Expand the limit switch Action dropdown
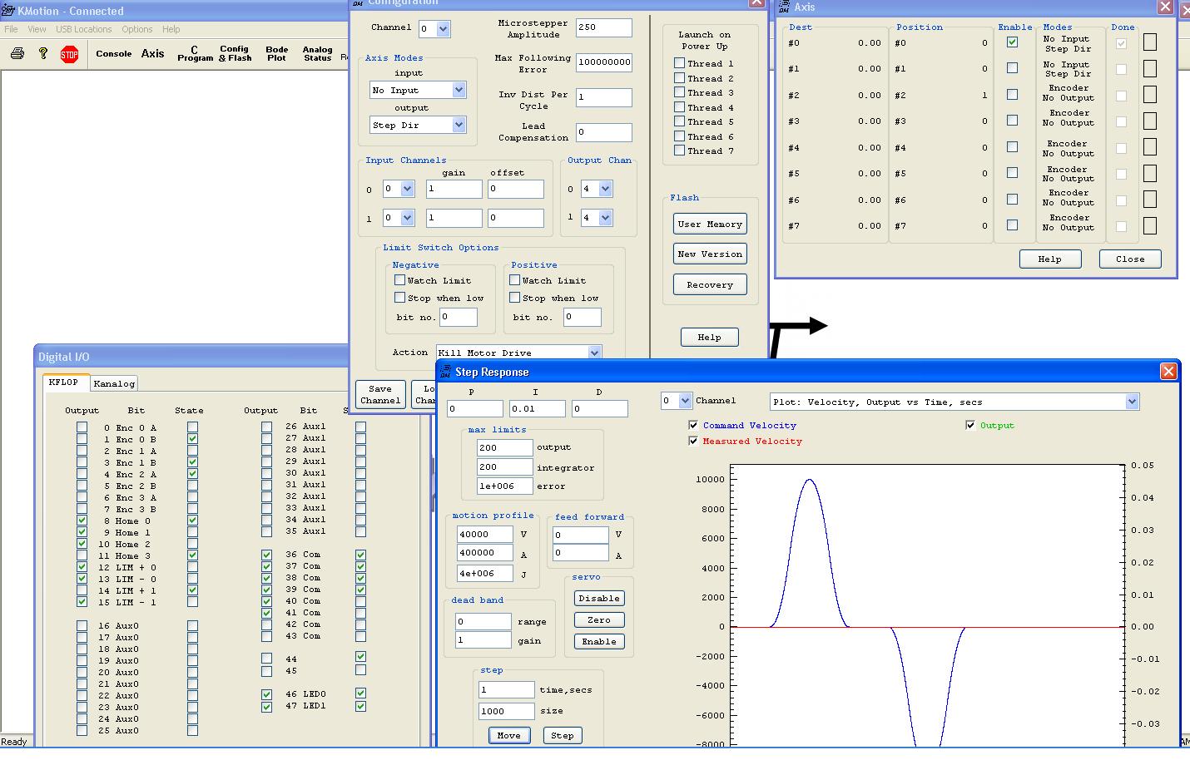The image size is (1190, 760). 593,353
